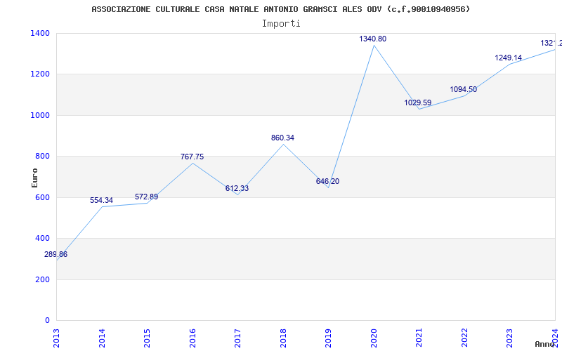Click the 2019 x-axis year label
The width and height of the screenshot is (562, 351).
tap(328, 337)
